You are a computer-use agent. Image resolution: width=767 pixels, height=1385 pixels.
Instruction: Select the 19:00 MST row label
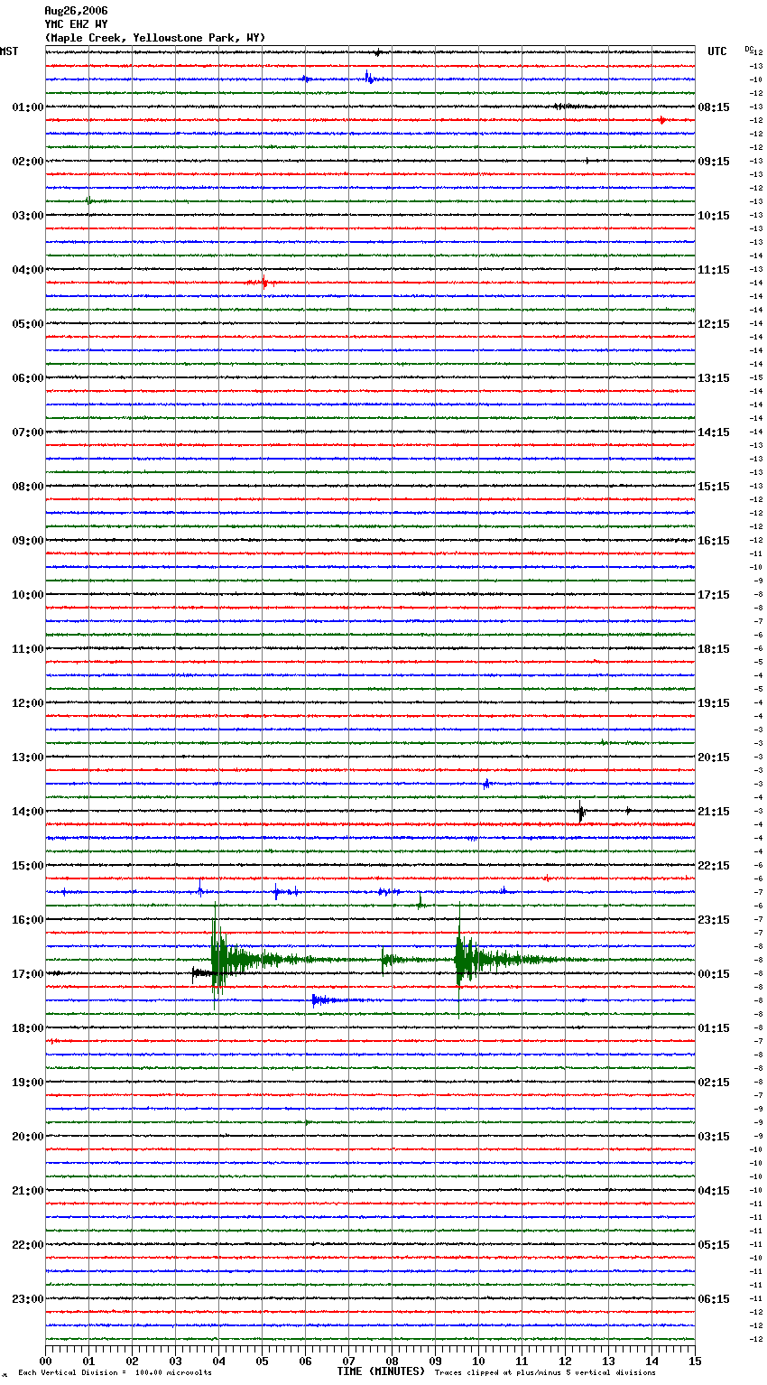pyautogui.click(x=28, y=1083)
